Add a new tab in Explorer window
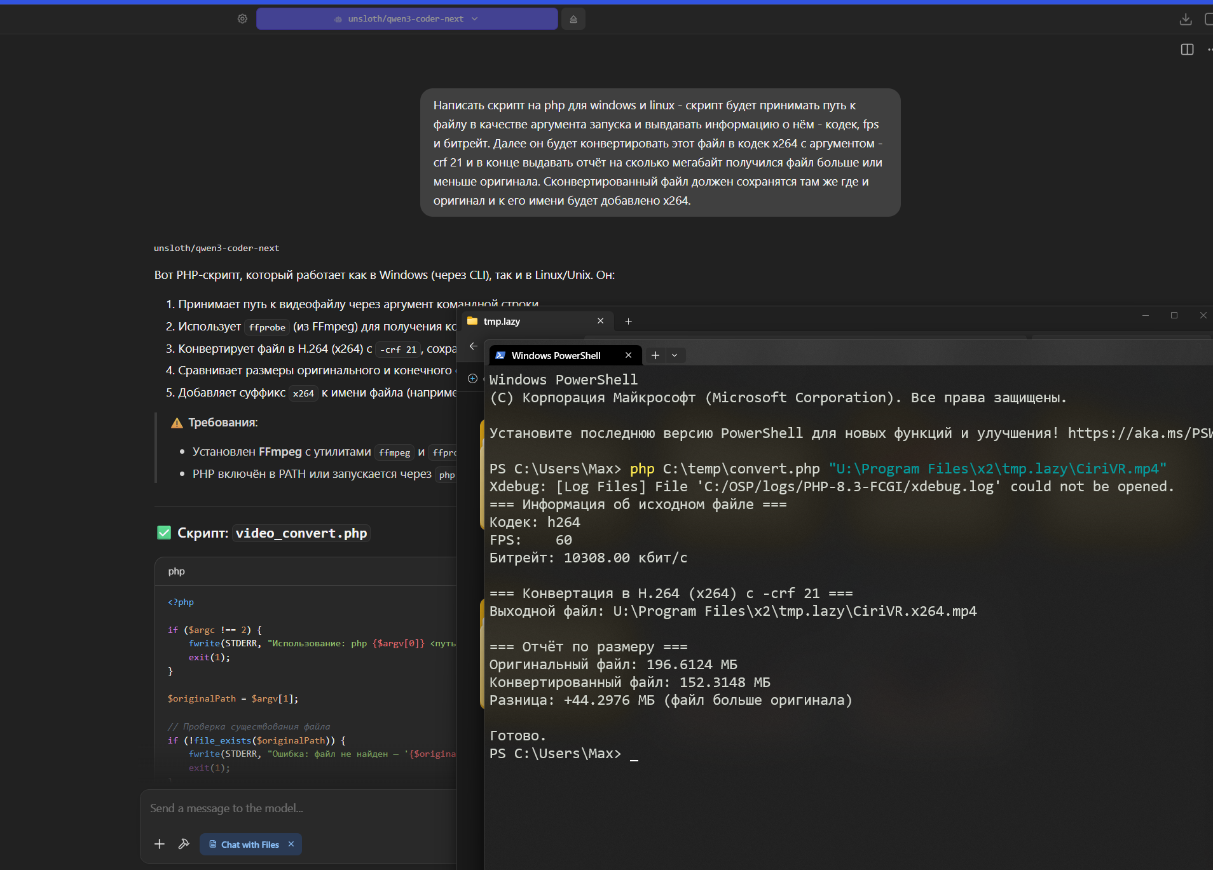Screen dimensions: 1213x870 (628, 321)
